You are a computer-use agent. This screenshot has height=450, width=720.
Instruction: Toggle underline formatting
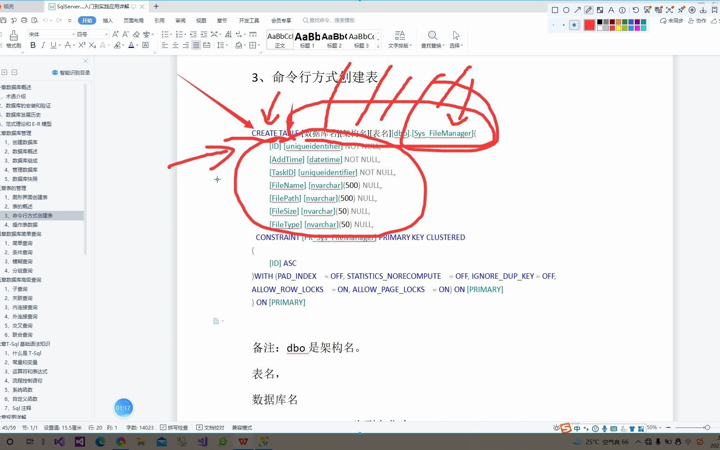[x=53, y=45]
